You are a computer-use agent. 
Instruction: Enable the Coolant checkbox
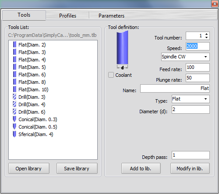(111, 75)
